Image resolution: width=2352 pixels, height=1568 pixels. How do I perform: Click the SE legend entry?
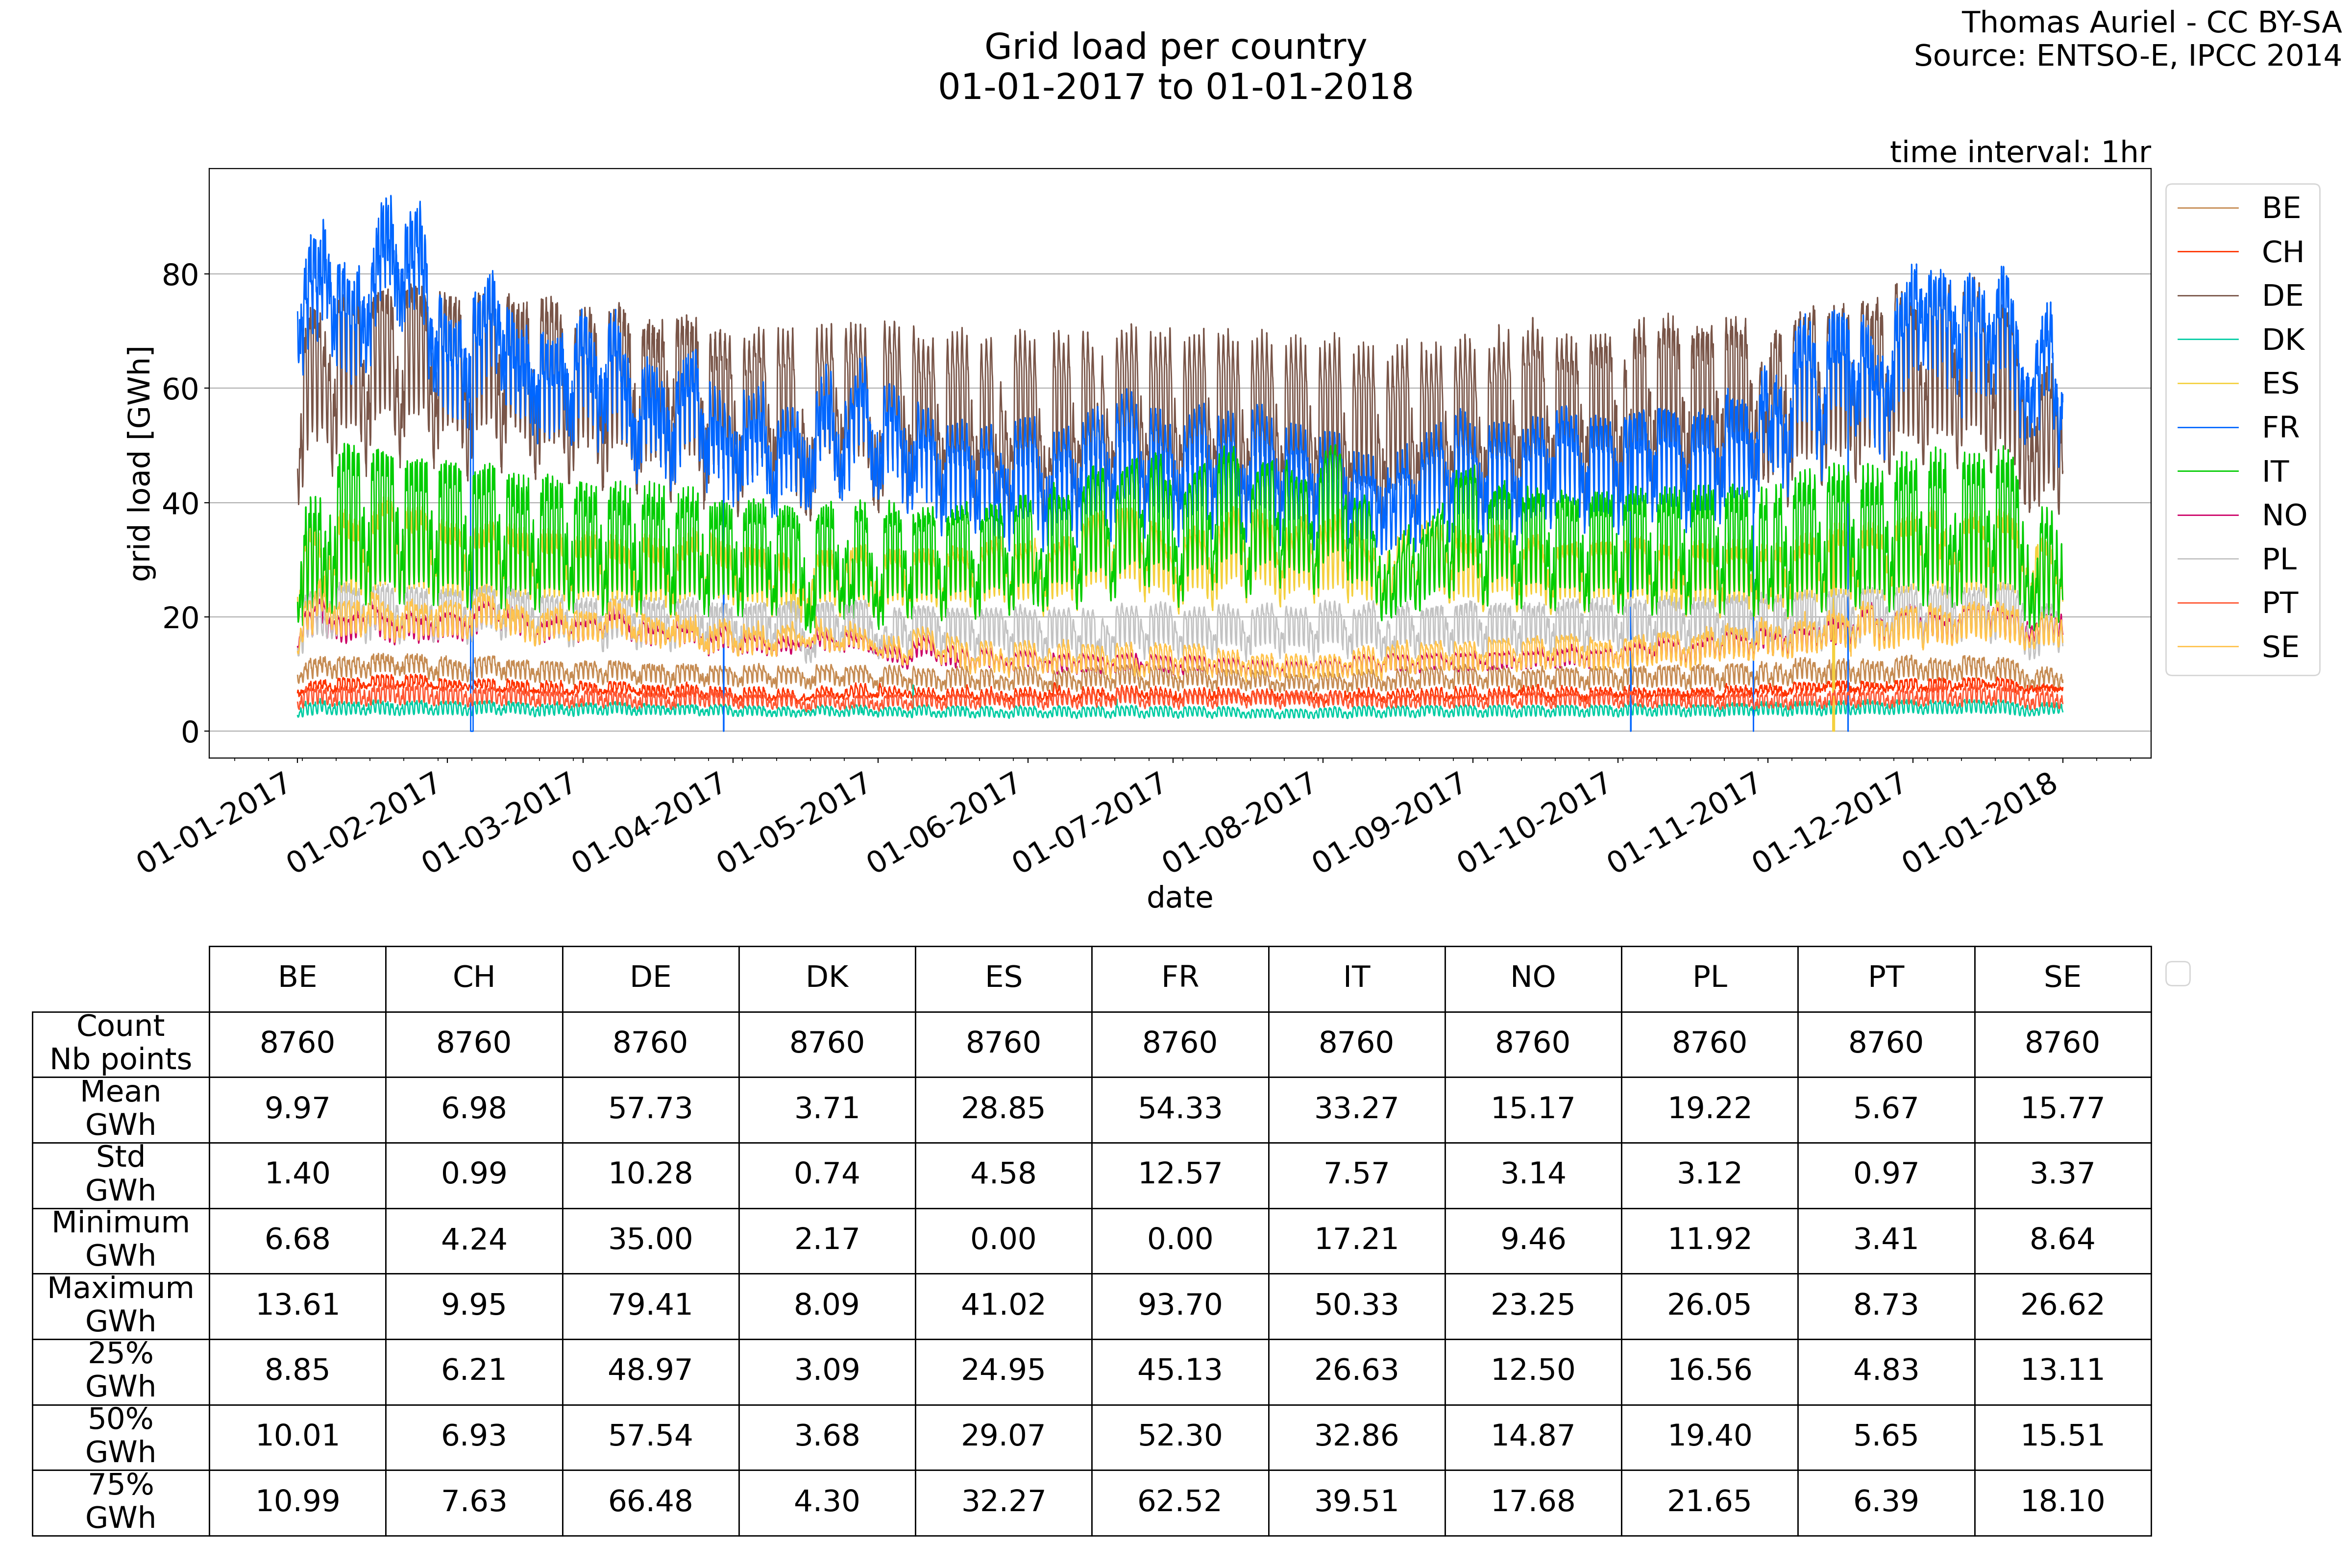(2280, 647)
